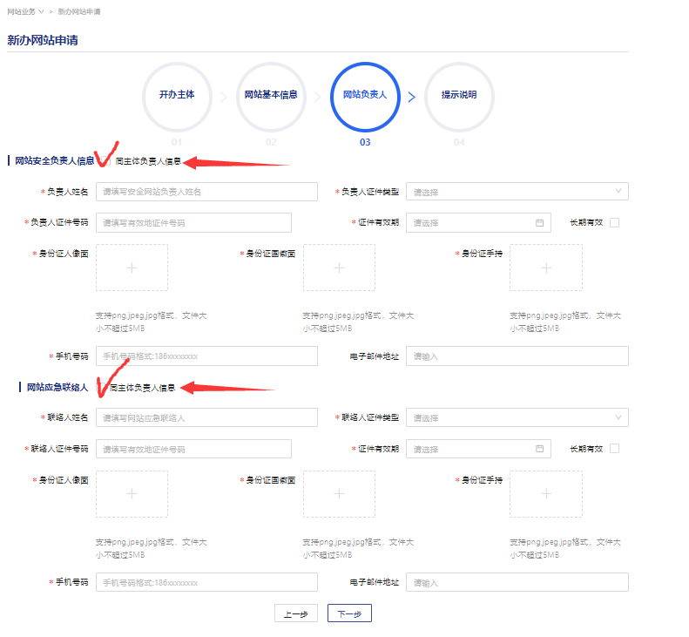
Task: Focus the 负责人姓名 input field
Action: coord(193,192)
